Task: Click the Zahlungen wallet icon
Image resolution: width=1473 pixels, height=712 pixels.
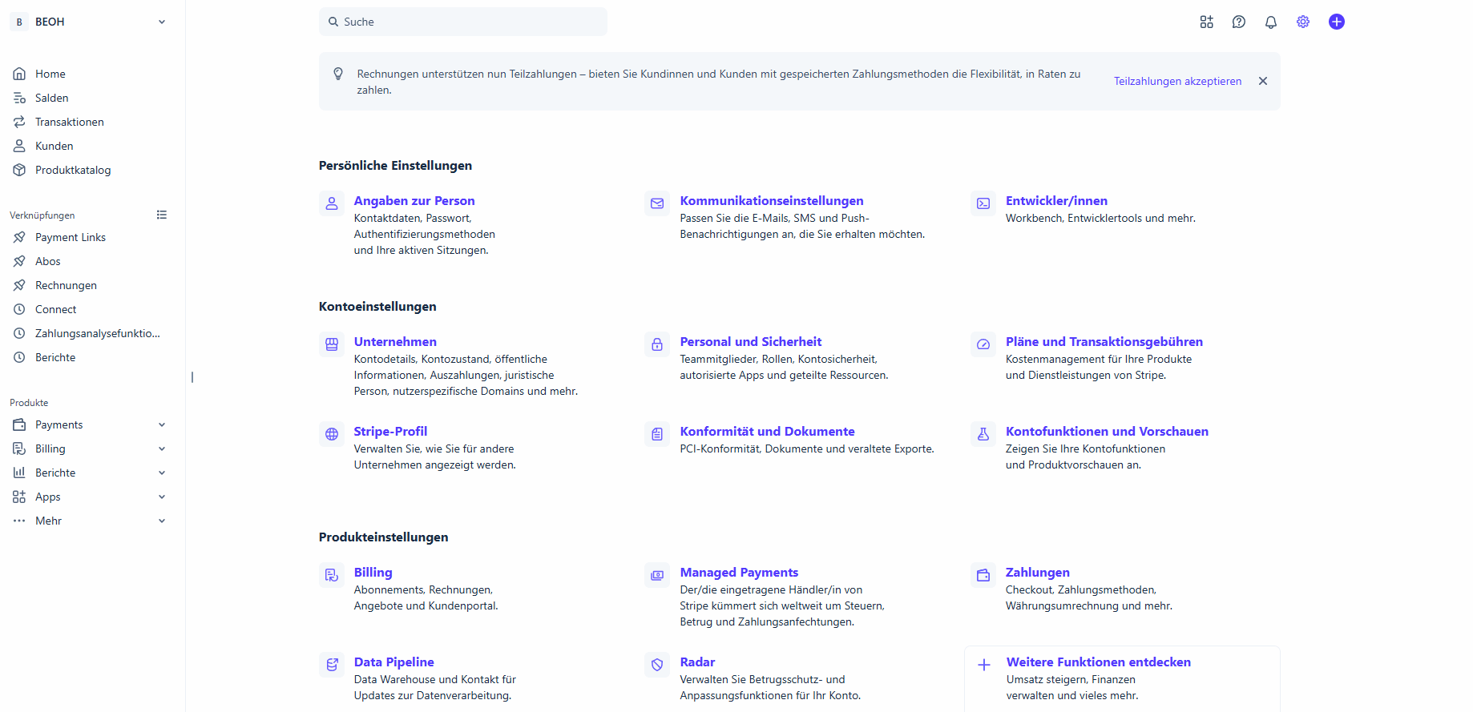Action: coord(983,575)
